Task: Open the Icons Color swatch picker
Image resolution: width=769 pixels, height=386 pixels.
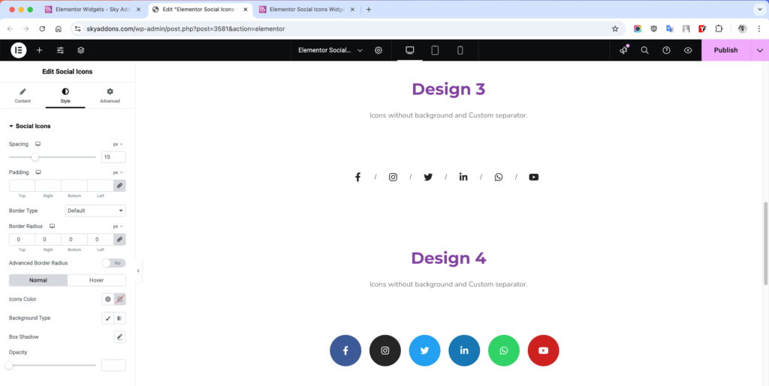Action: click(119, 299)
